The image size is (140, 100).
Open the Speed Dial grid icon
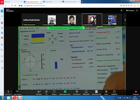[x=15, y=5]
